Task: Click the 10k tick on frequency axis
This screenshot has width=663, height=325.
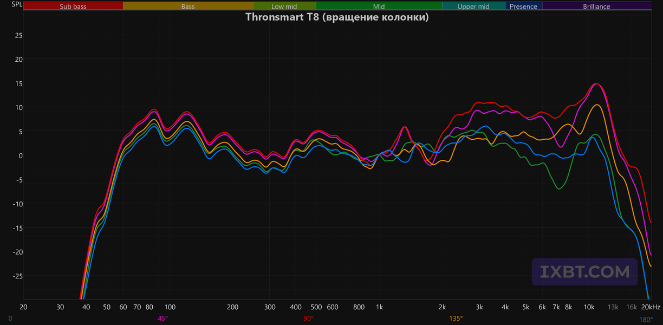Action: coord(588,307)
